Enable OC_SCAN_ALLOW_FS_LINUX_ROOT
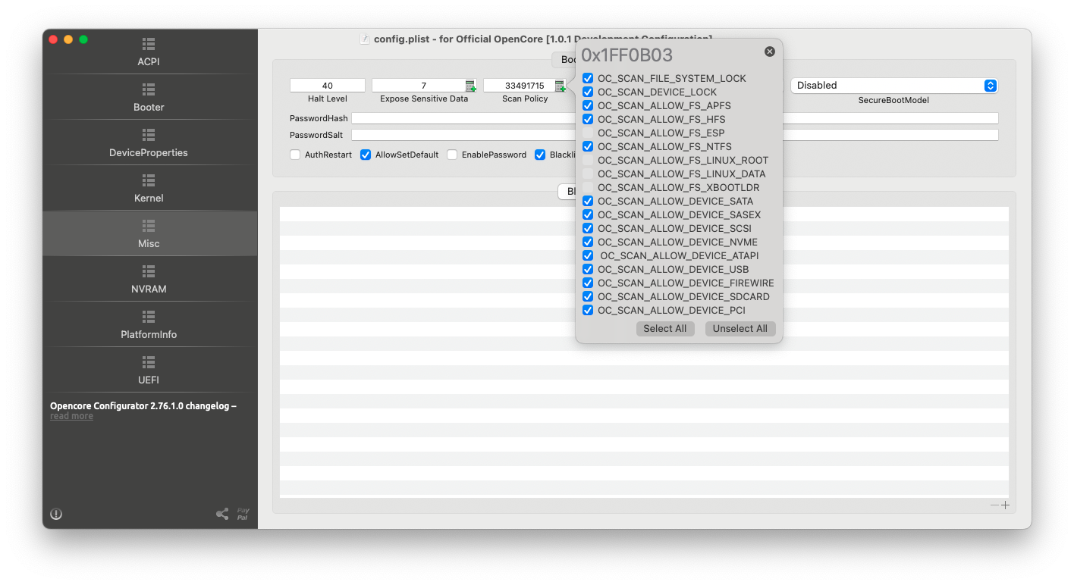Screen dimensions: 1074x585 [588, 160]
